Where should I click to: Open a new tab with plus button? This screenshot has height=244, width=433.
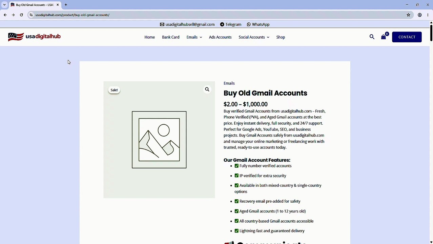(x=66, y=5)
